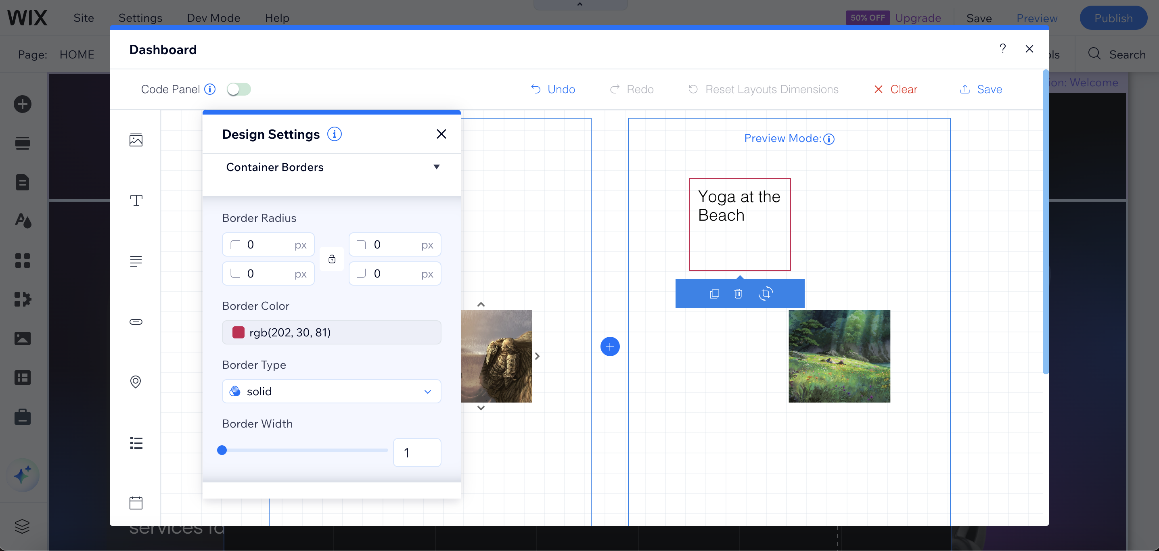Close the Design Settings panel
Image resolution: width=1159 pixels, height=551 pixels.
(441, 134)
